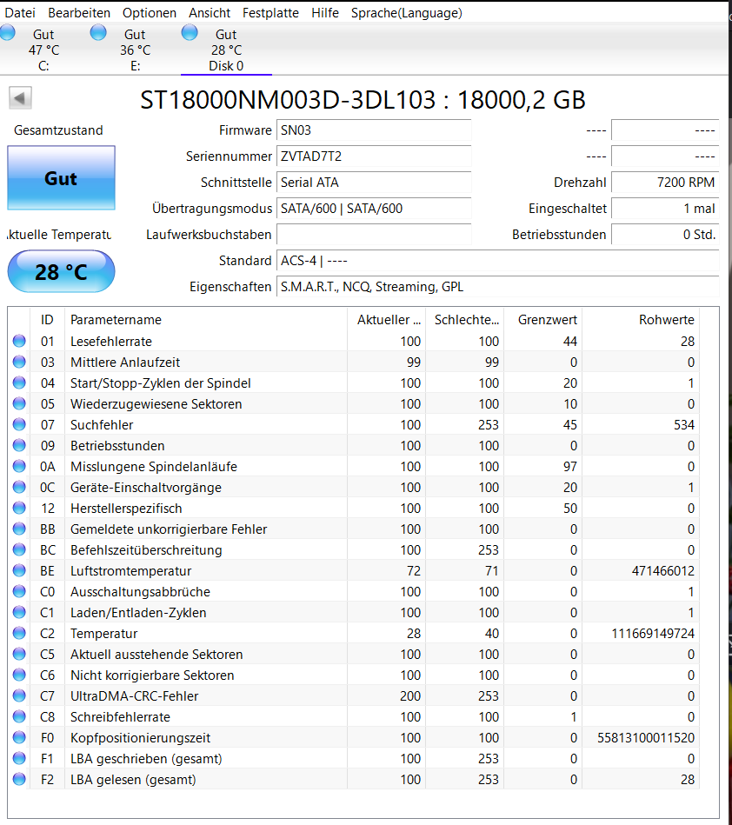Click the Gut Gesamtzustand health button
This screenshot has width=732, height=825.
pos(61,177)
